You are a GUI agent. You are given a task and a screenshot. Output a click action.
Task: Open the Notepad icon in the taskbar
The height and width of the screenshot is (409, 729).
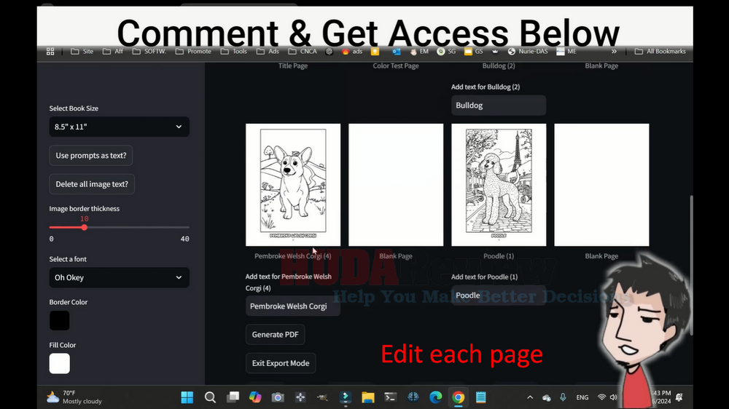[480, 397]
